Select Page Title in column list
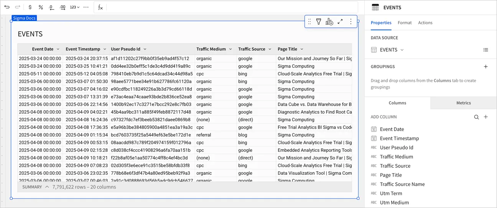The height and width of the screenshot is (208, 497). (391, 175)
